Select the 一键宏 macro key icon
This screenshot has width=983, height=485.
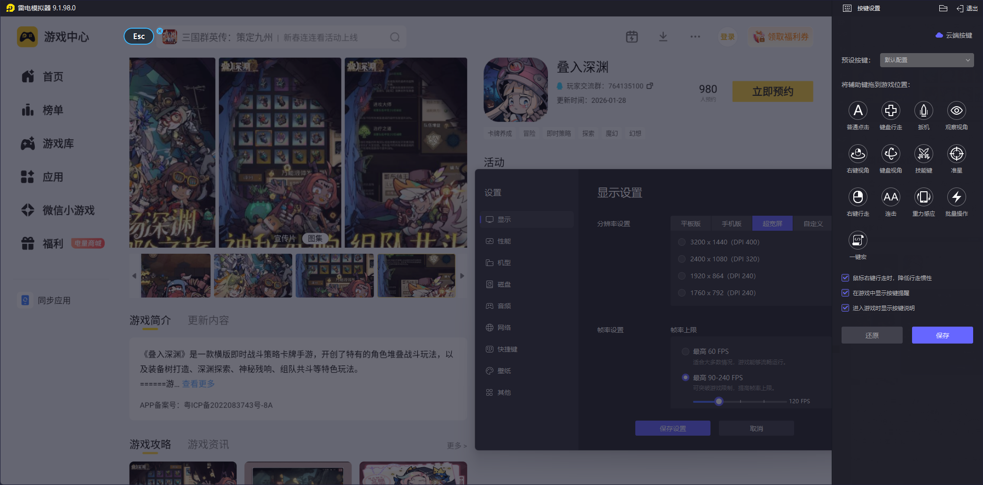(x=858, y=240)
